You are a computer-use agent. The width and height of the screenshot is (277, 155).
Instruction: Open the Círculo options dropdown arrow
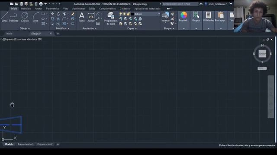(25, 23)
